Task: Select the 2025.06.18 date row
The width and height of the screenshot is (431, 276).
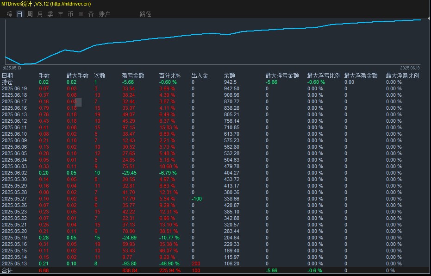Action: point(14,95)
